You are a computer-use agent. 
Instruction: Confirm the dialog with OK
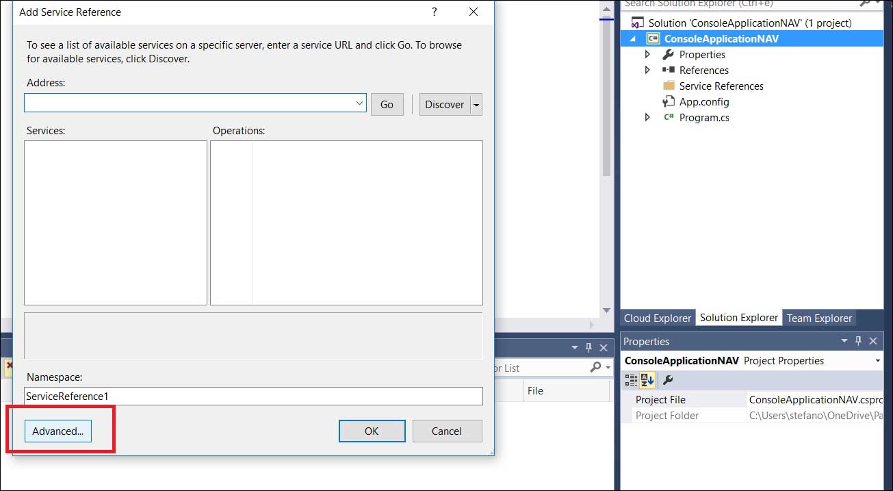[x=372, y=431]
